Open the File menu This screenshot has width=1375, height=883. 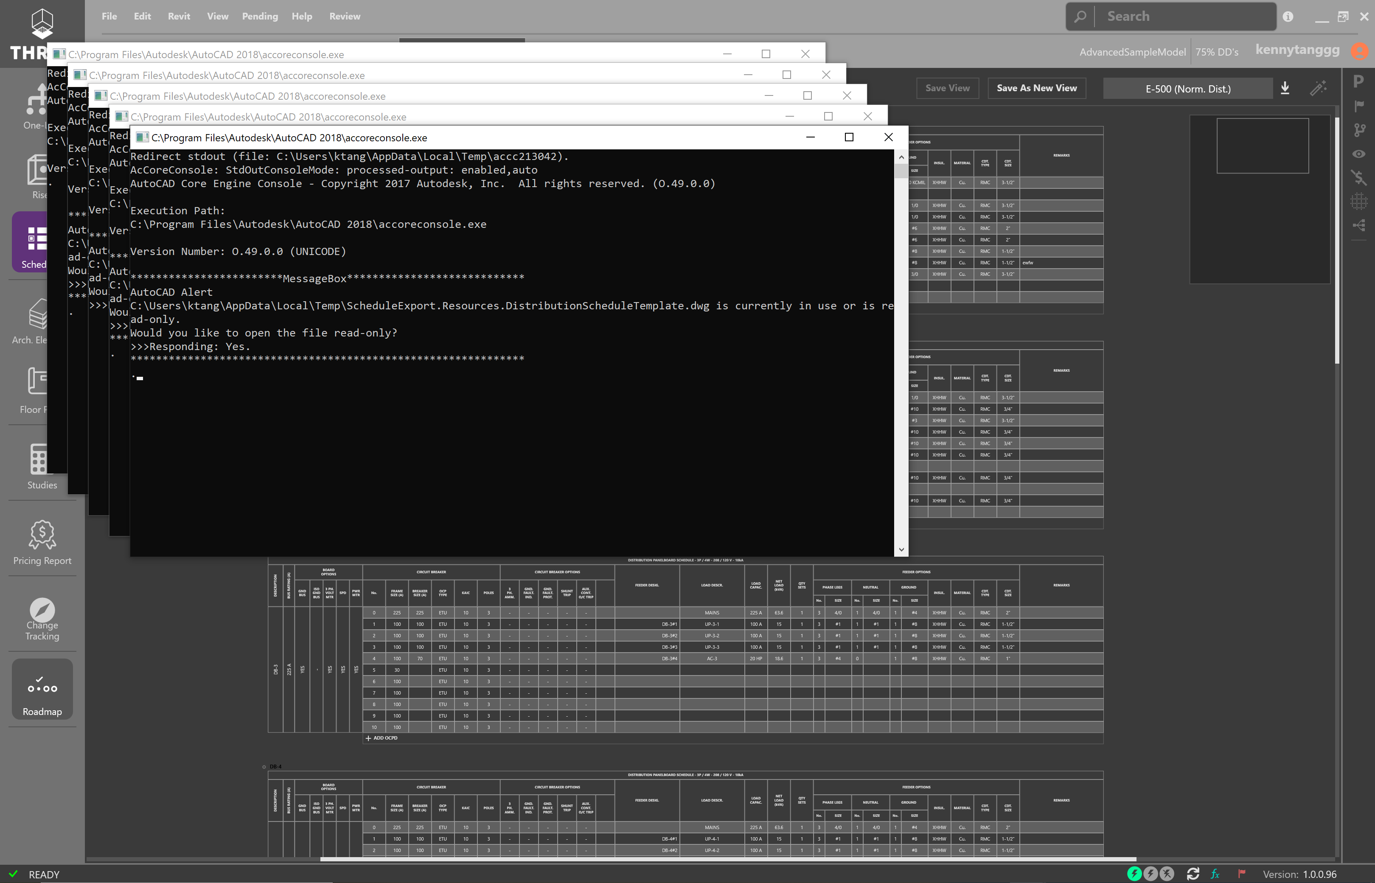click(x=109, y=16)
